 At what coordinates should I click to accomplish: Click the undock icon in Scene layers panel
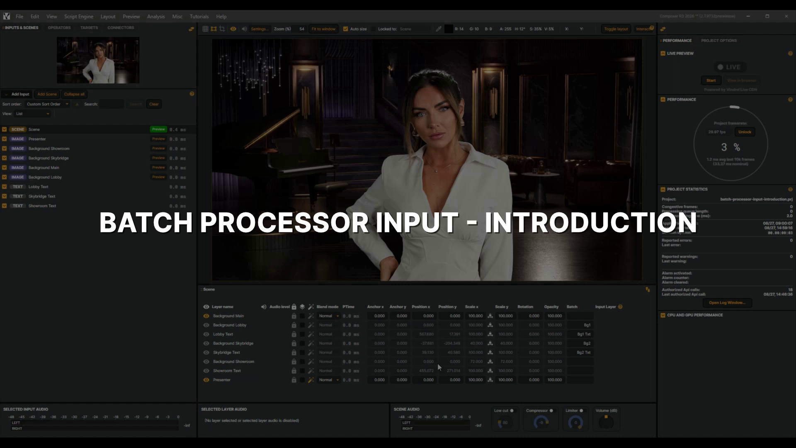pyautogui.click(x=648, y=290)
